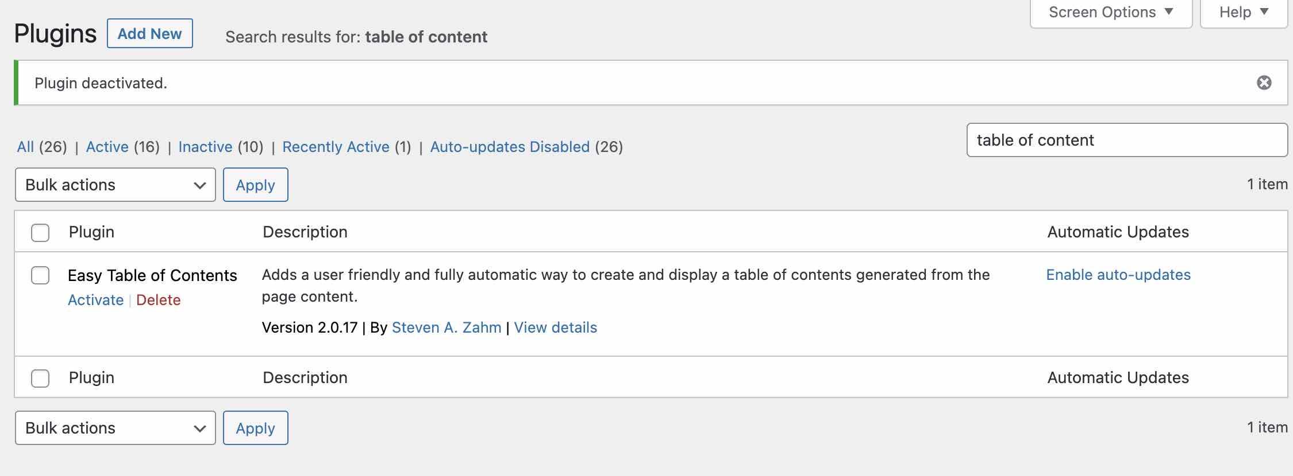Focus the plugin search input field
The height and width of the screenshot is (476, 1293).
click(1127, 140)
